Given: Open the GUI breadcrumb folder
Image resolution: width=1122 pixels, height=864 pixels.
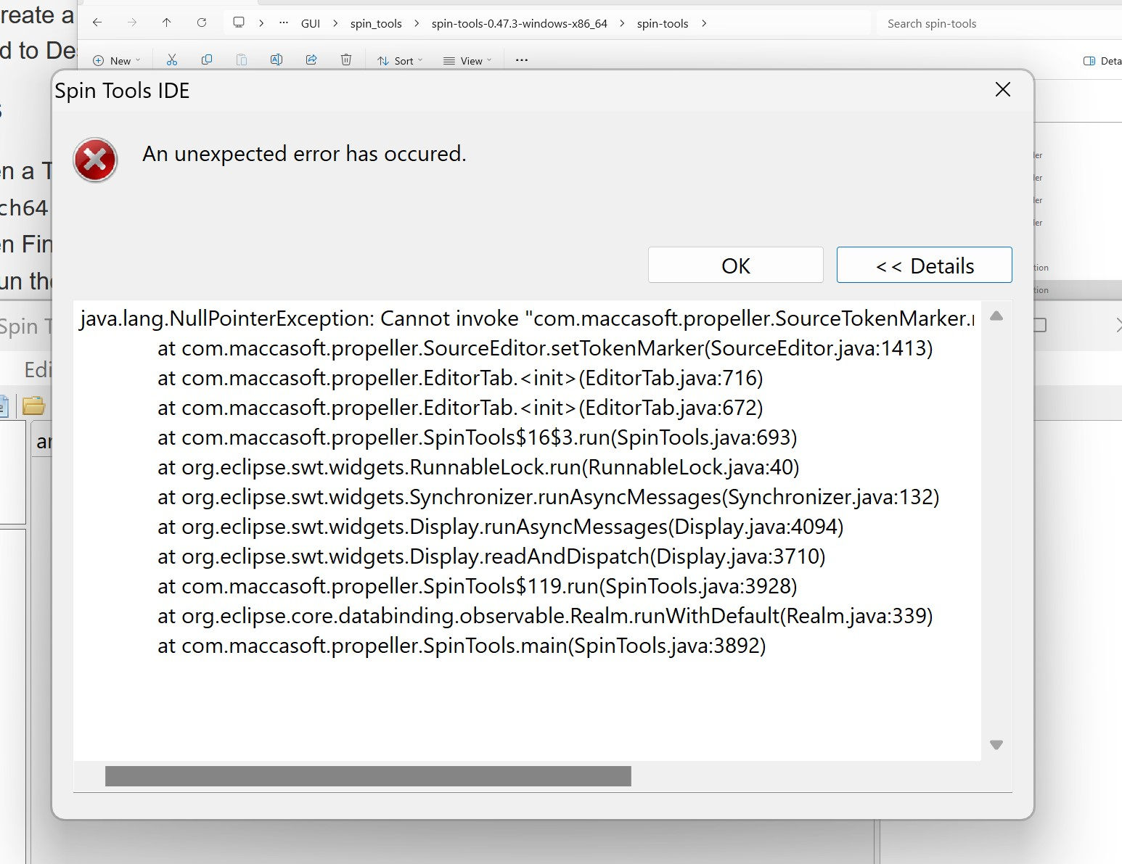Looking at the screenshot, I should coord(311,24).
